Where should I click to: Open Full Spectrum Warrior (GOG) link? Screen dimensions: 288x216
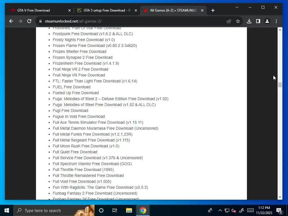point(92,164)
